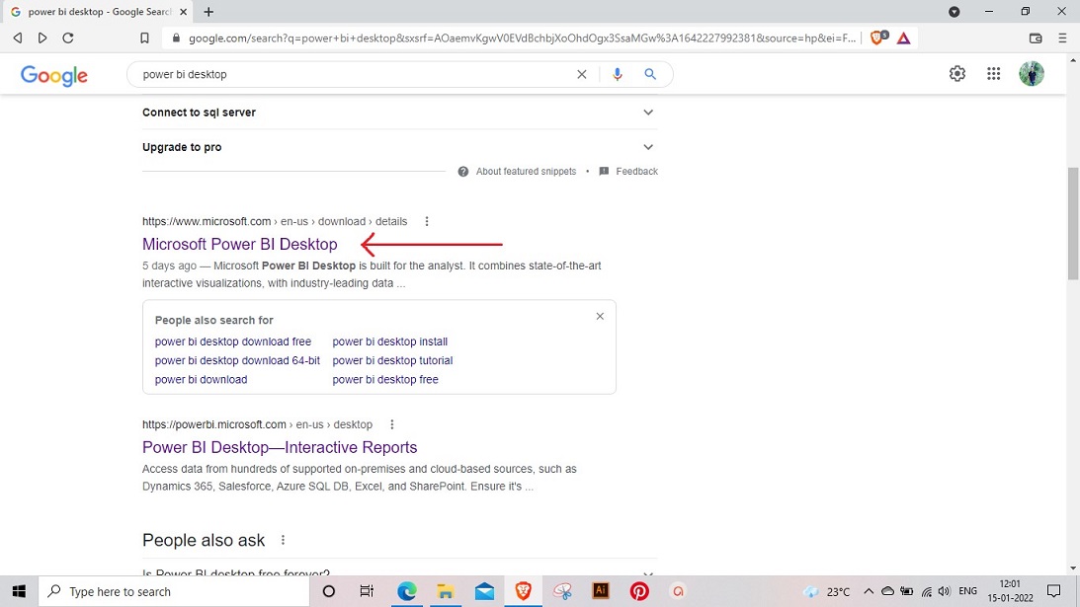Open File Explorer from taskbar
Screen dimensions: 1080x607
pyautogui.click(x=446, y=591)
